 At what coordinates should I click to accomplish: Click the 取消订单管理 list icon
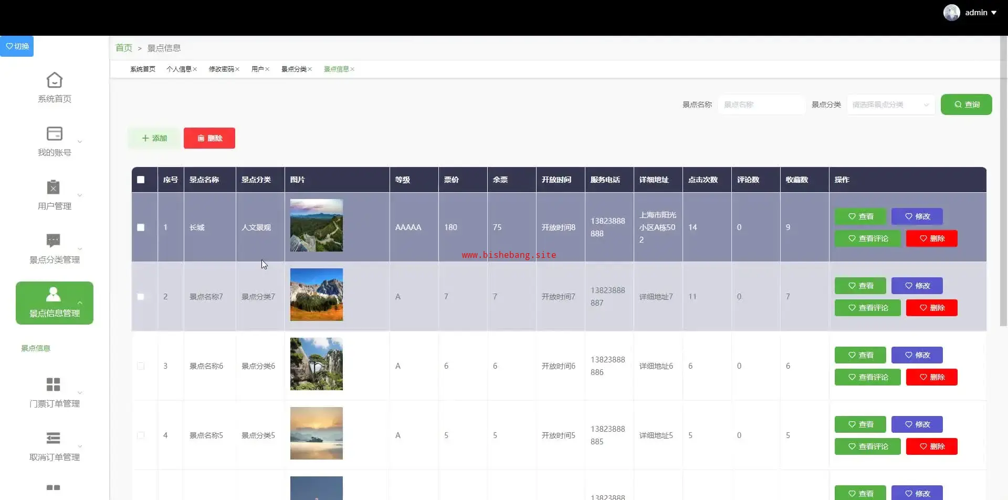[x=54, y=438]
